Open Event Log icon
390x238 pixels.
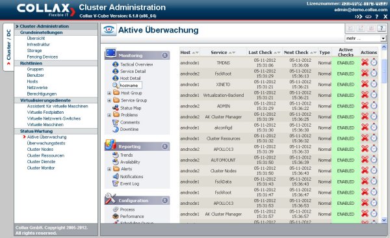tap(116, 183)
